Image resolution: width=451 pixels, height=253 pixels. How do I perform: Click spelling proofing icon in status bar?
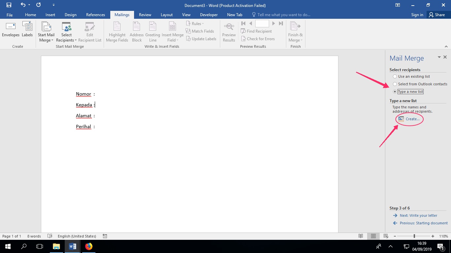click(50, 236)
